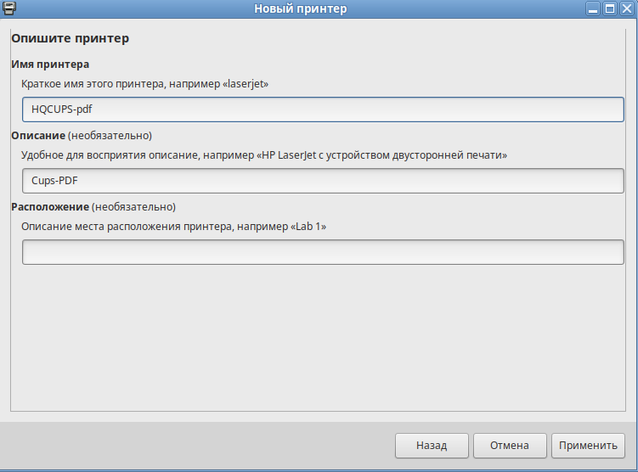Click the Имя принтера label
Viewport: 638px width, 472px height.
coord(50,64)
